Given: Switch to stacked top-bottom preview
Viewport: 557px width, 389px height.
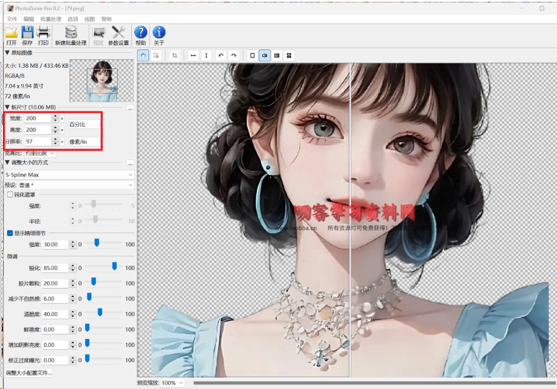Looking at the screenshot, I should [289, 55].
